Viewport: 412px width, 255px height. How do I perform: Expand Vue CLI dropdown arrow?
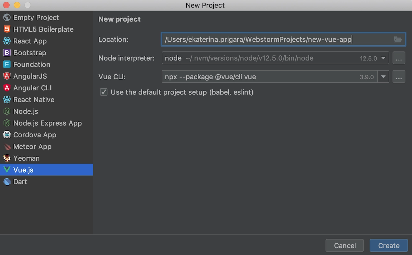tap(383, 76)
